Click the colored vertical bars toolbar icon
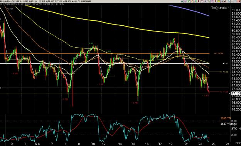 point(195,1)
